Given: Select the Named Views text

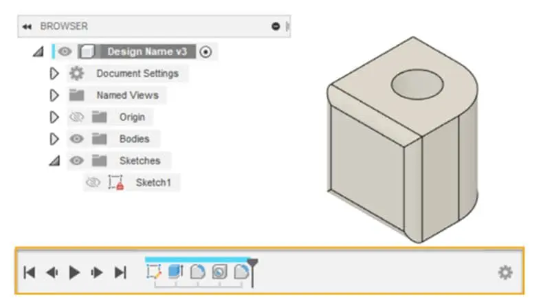Looking at the screenshot, I should pyautogui.click(x=127, y=95).
